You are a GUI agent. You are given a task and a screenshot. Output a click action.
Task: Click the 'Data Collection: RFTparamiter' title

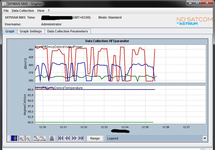click(x=107, y=41)
